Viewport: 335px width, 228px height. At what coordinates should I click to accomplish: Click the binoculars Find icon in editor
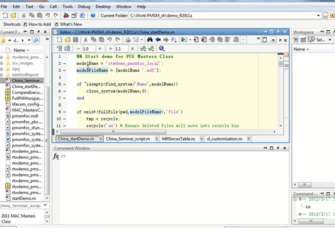coord(150,40)
